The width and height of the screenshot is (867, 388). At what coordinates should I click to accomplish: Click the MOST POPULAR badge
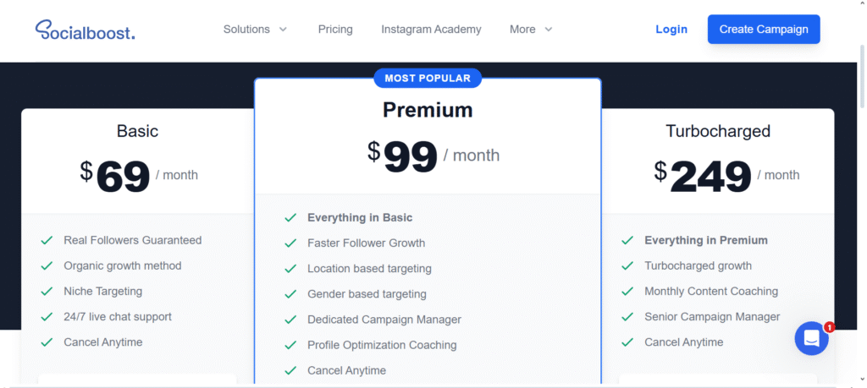click(x=428, y=79)
